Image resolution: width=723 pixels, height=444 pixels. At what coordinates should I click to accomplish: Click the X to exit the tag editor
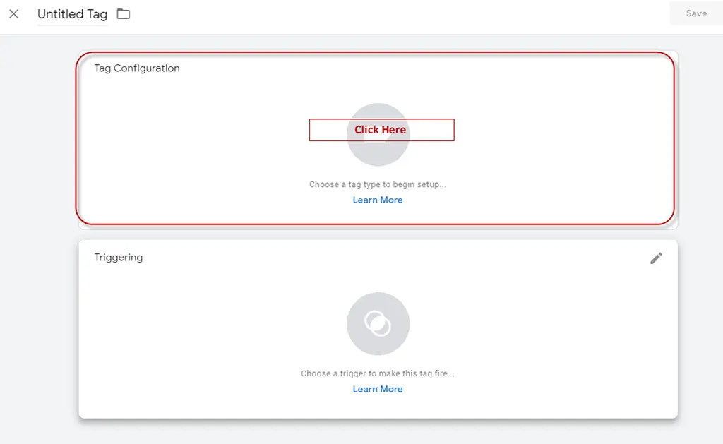[13, 13]
